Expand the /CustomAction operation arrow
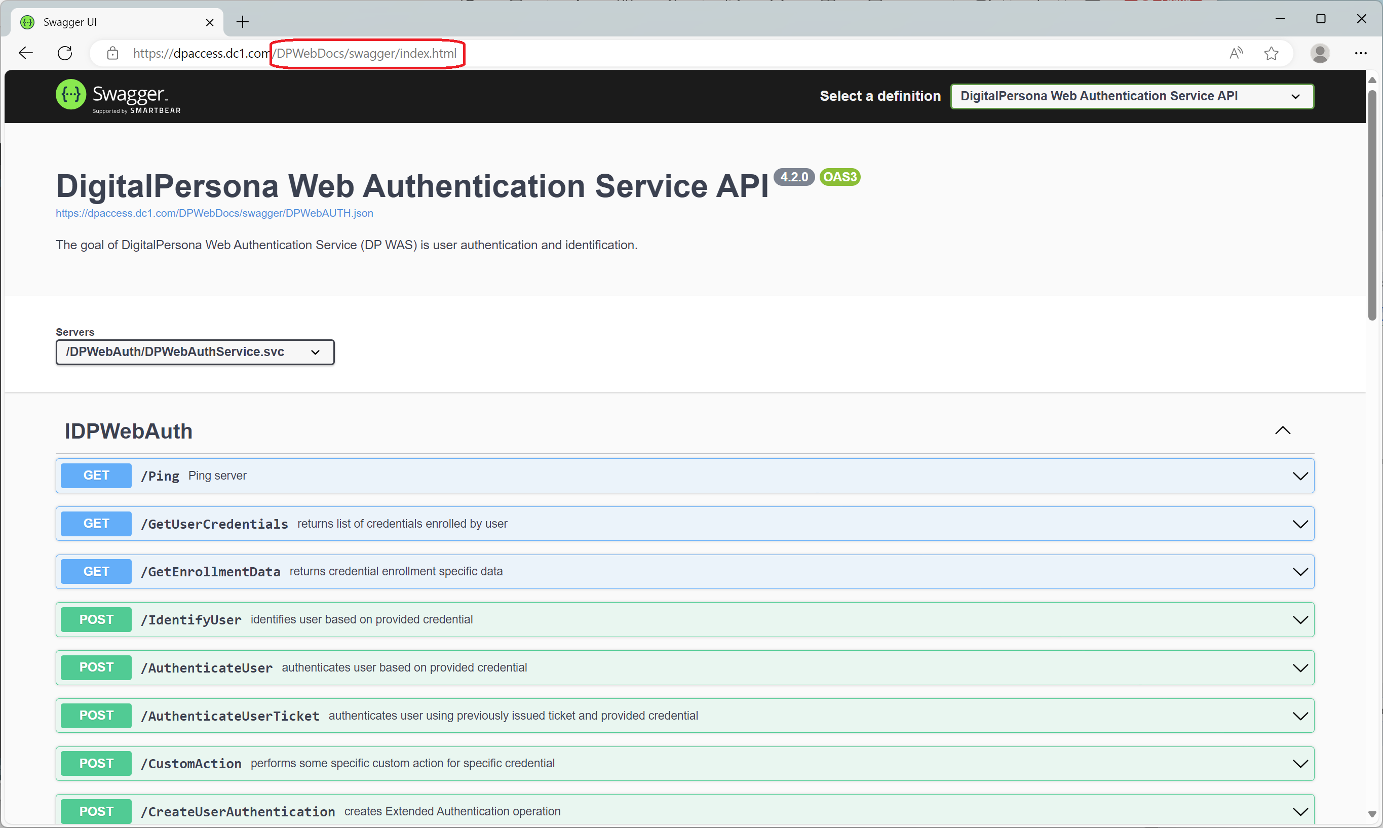 pyautogui.click(x=1300, y=764)
